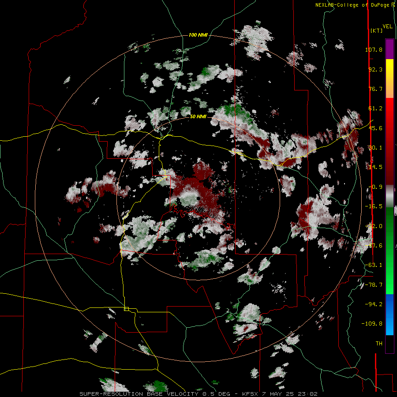Pick the blue segment of the color bar
This screenshot has width=397, height=397.
pos(390,315)
